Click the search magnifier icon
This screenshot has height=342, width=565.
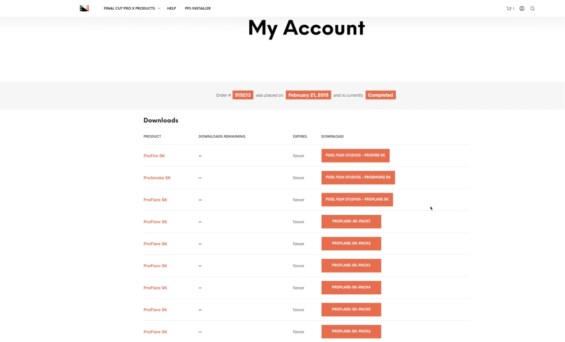pyautogui.click(x=532, y=8)
